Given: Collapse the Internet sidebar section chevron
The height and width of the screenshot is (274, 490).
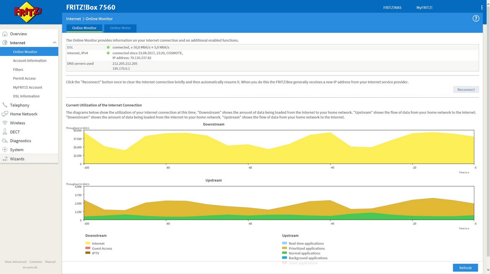Looking at the screenshot, I should coord(54,43).
